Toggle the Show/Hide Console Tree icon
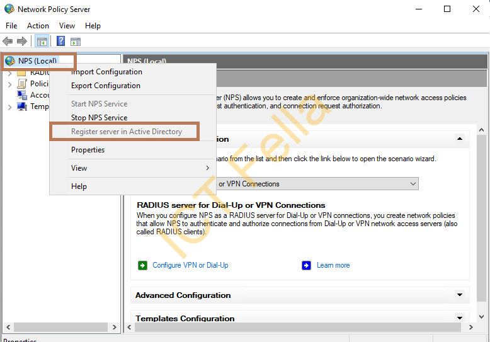Image resolution: width=490 pixels, height=342 pixels. (x=42, y=42)
